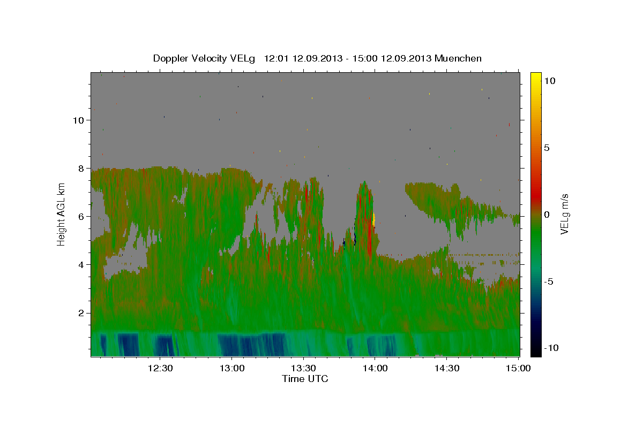Screen dimensions: 643x428
Task: Click the 'Time UTC' axis label
Action: pyautogui.click(x=305, y=379)
